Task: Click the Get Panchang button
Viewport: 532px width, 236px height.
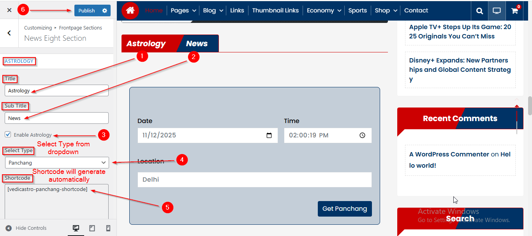Action: click(x=345, y=209)
